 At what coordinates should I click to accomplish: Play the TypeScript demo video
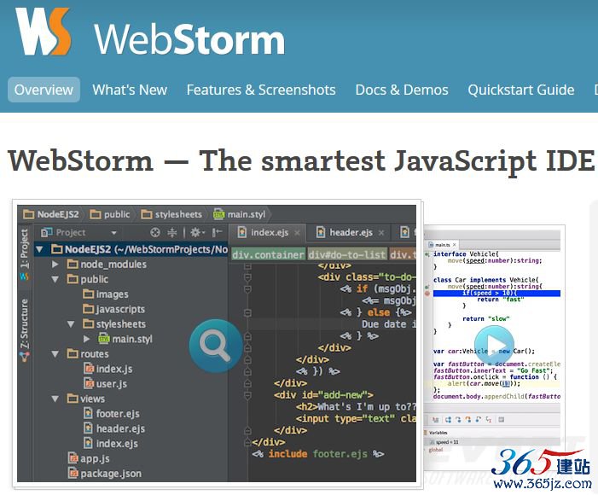[494, 346]
